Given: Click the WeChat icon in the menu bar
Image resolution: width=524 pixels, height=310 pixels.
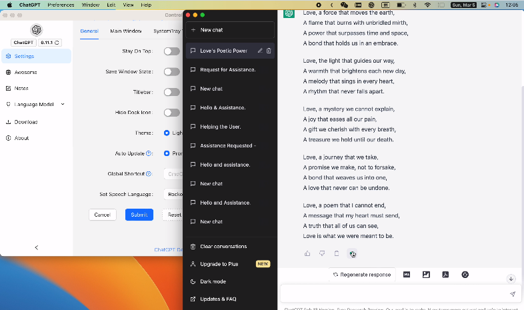Looking at the screenshot, I should pos(344,5).
